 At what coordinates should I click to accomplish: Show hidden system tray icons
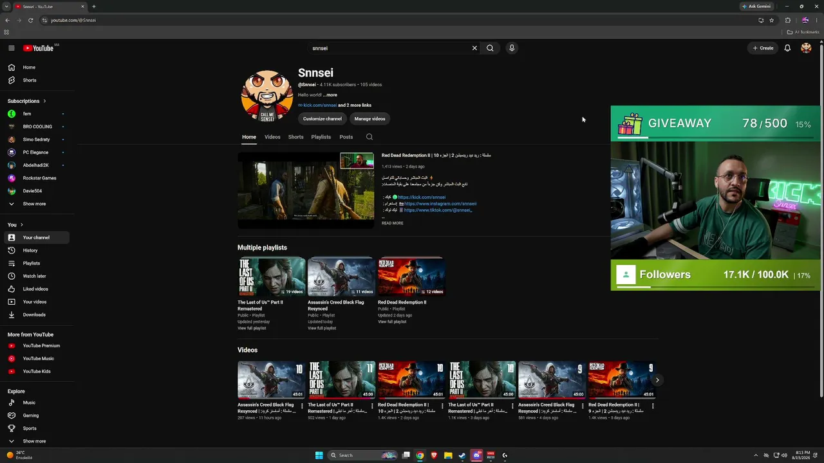point(756,455)
